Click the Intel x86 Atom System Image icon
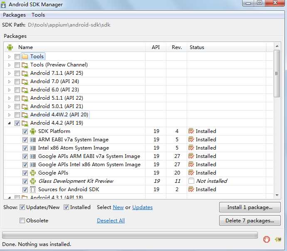Viewport: 287px width, 251px height. click(x=33, y=148)
